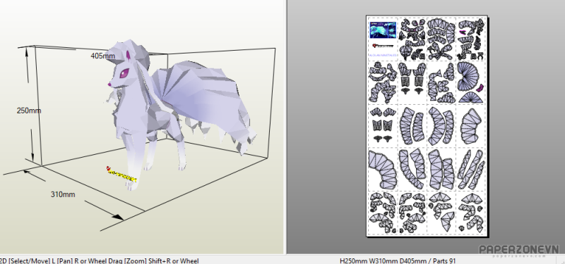Select the ALOLAN NINETALES title text on sheet

(x=383, y=56)
